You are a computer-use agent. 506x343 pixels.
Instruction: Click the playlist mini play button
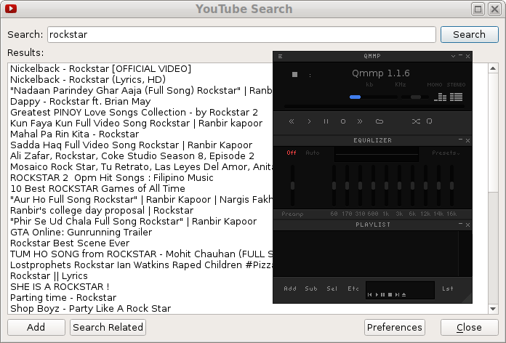tap(377, 294)
